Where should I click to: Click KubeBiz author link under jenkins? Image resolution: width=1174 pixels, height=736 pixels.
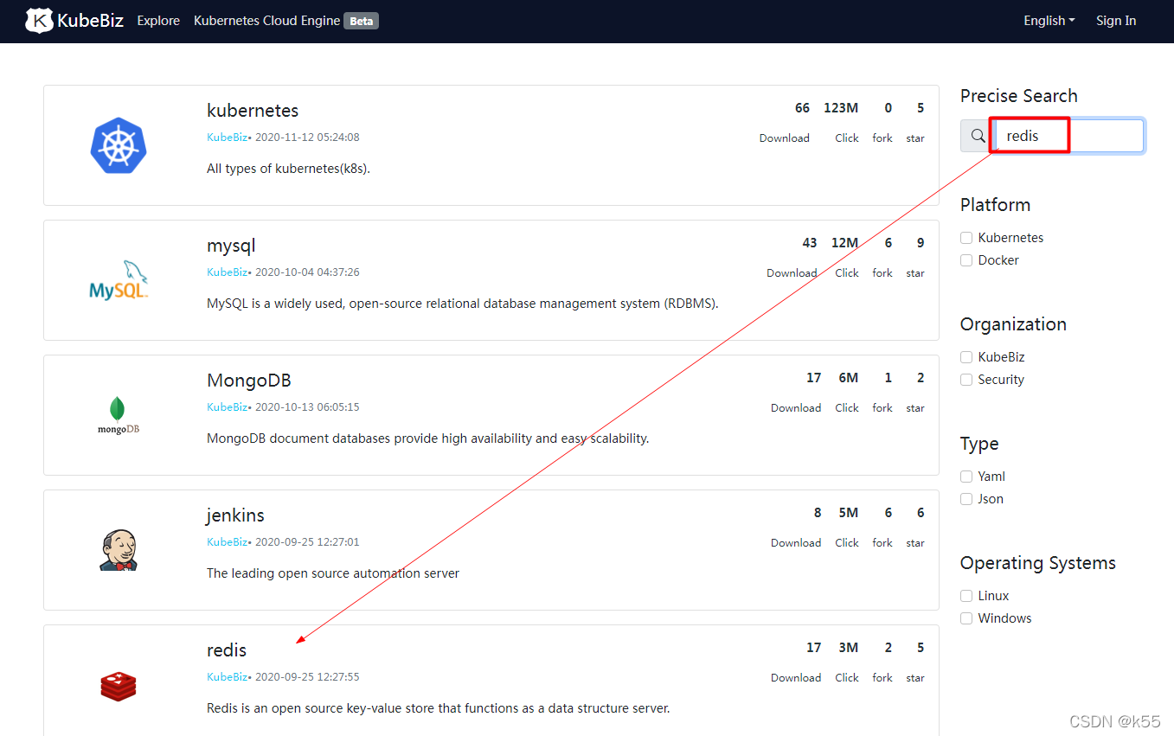tap(227, 542)
